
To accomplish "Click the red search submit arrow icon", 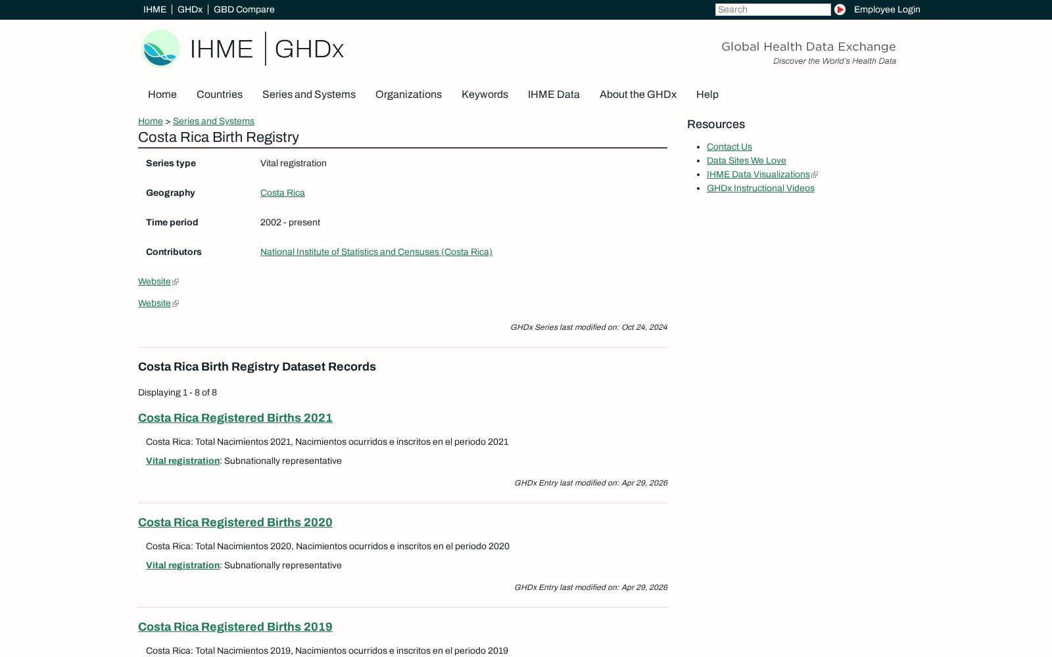I will click(x=840, y=9).
